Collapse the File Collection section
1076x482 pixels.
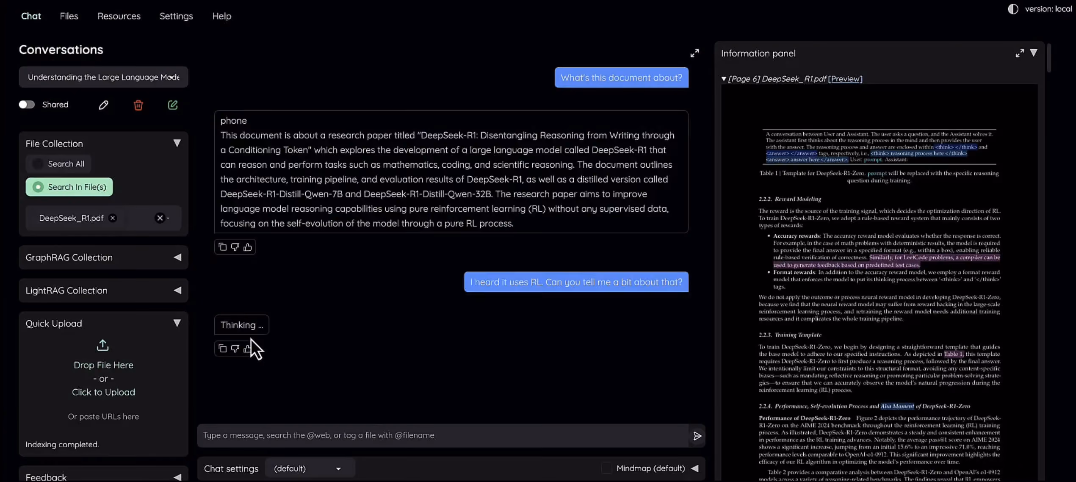[x=177, y=143]
